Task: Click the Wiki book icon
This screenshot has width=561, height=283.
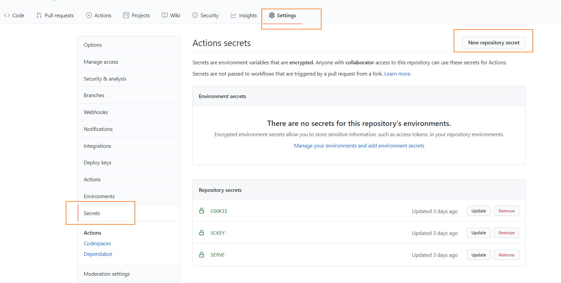Action: tap(165, 15)
